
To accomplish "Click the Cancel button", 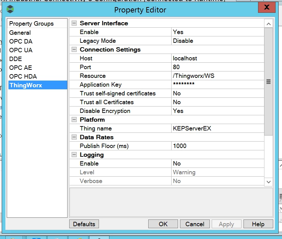I will pos(195,224).
